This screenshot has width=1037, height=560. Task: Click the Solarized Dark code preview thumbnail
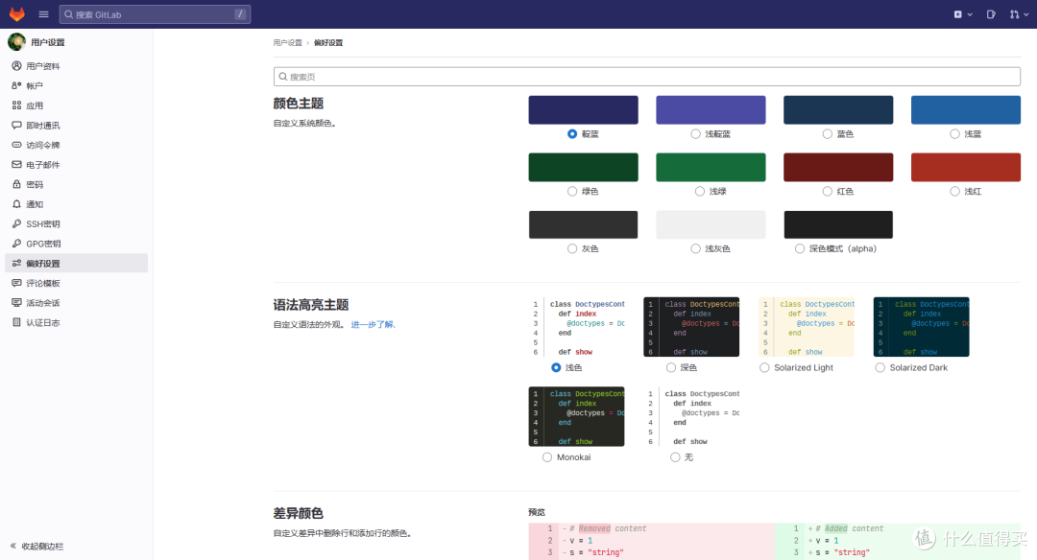921,327
